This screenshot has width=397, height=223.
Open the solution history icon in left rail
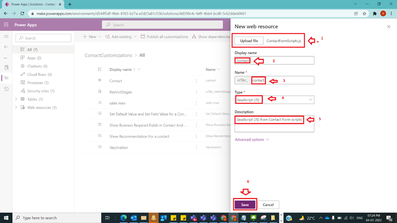coord(7,89)
